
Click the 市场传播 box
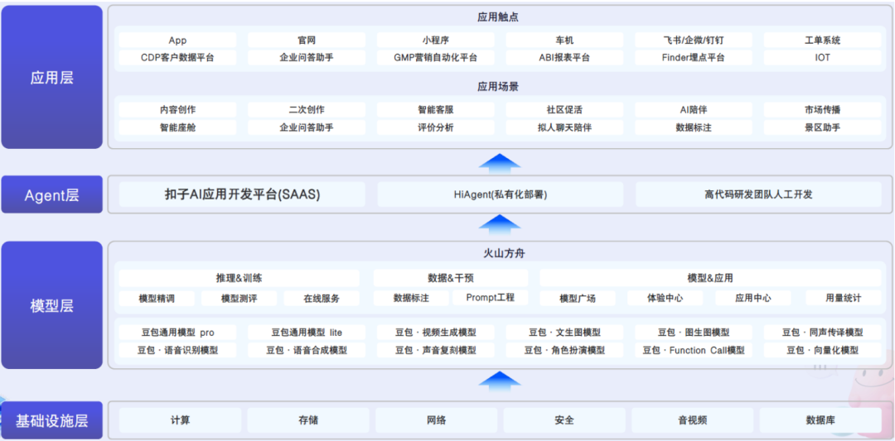[x=823, y=110]
